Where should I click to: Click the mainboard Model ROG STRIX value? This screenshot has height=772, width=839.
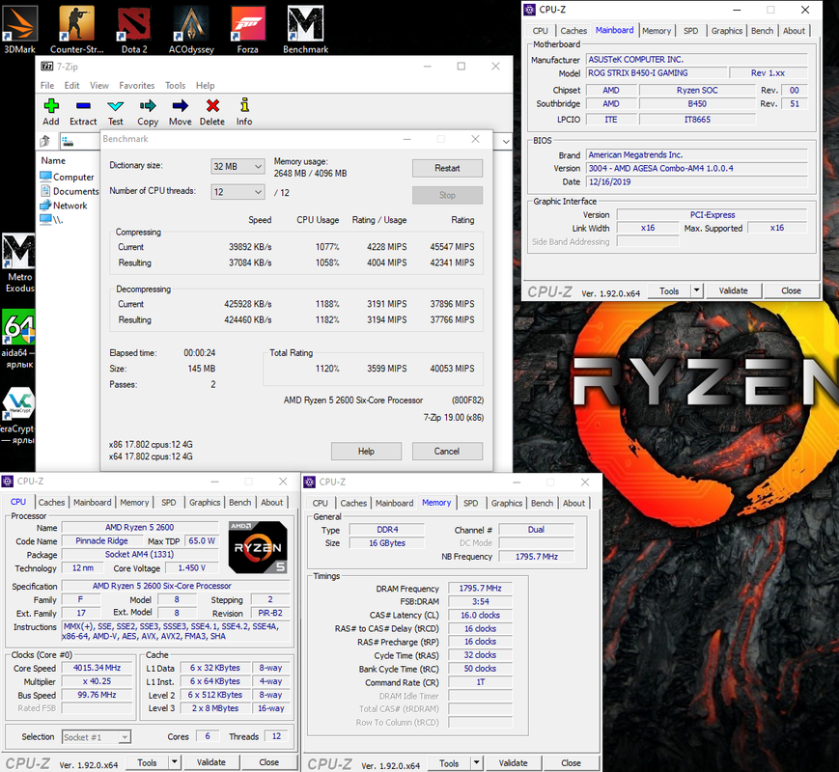click(657, 73)
